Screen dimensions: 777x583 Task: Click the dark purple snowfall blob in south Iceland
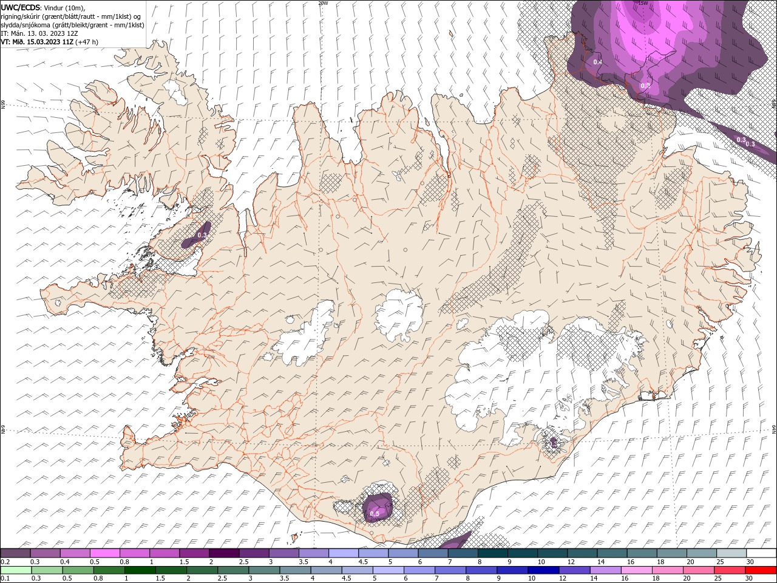378,507
